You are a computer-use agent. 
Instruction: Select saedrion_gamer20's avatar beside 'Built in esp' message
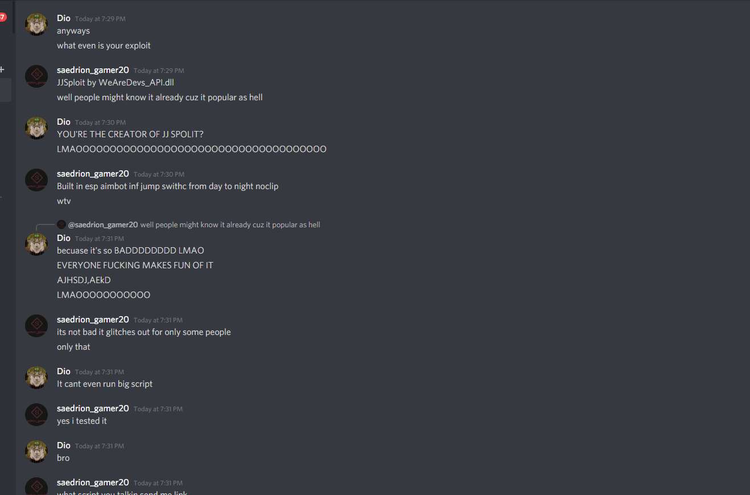(x=36, y=180)
